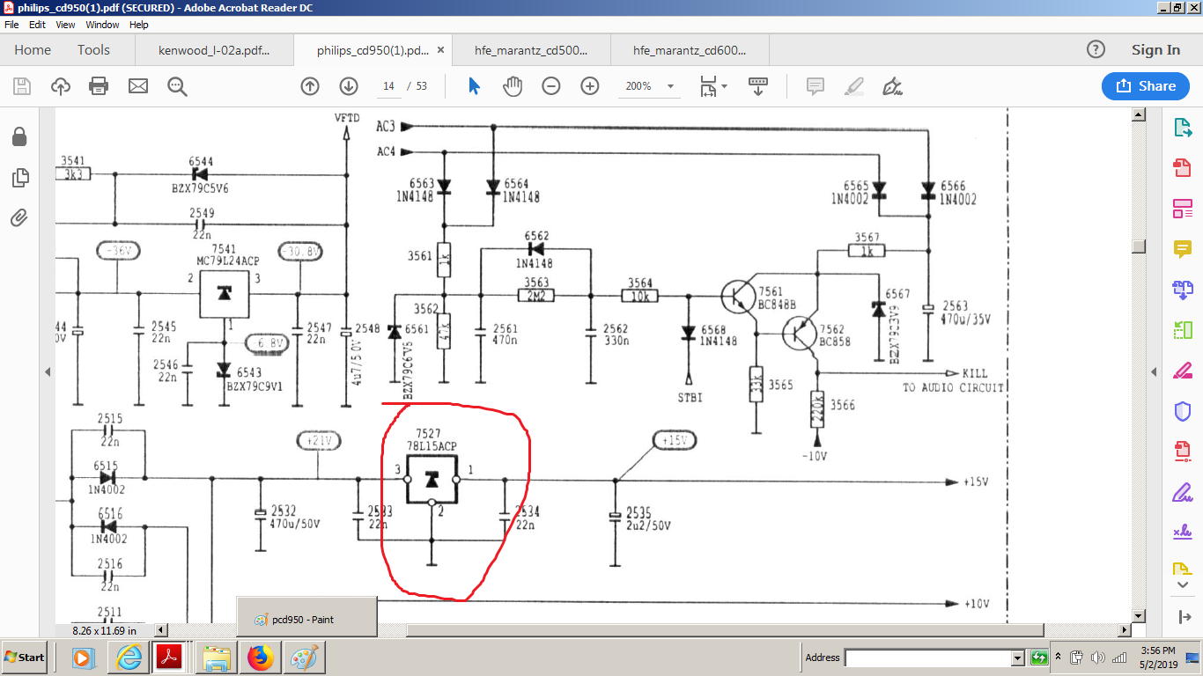Click the Sign document pen icon
The width and height of the screenshot is (1203, 676).
[x=893, y=86]
